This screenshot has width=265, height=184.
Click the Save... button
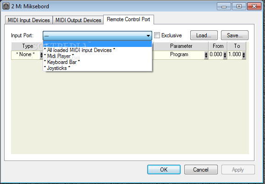click(x=235, y=35)
